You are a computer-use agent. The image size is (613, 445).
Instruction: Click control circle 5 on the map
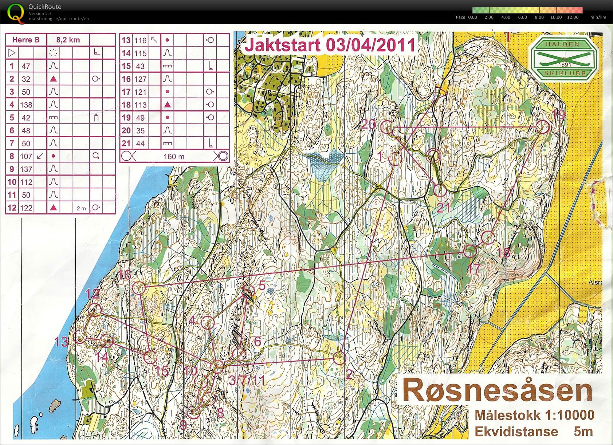point(248,292)
